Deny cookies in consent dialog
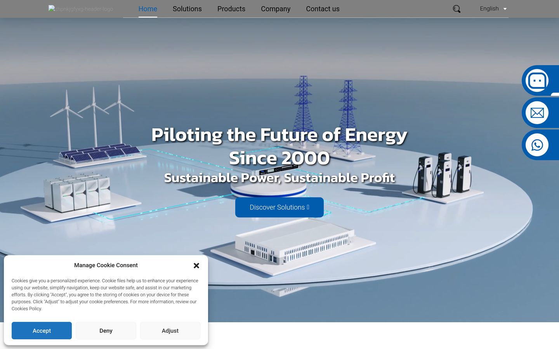Viewport: 559px width, 349px height. point(106,331)
